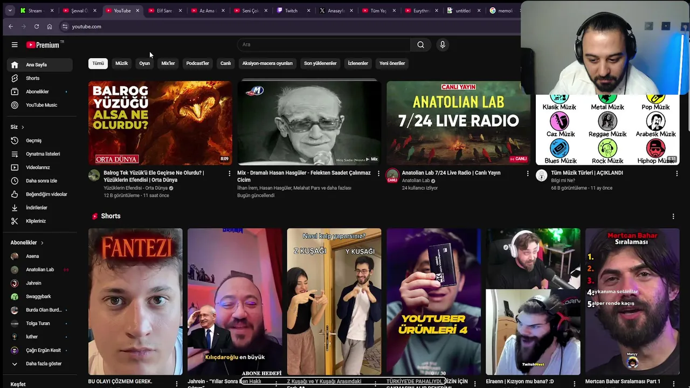
Task: Open the YouTube hamburger guide menu
Action: [15, 45]
